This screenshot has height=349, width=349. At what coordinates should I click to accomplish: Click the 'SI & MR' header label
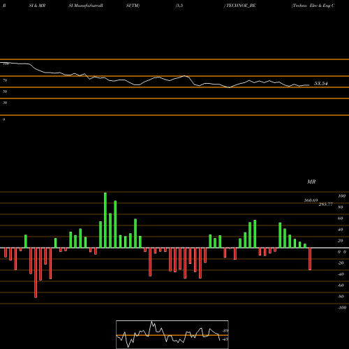[37, 6]
